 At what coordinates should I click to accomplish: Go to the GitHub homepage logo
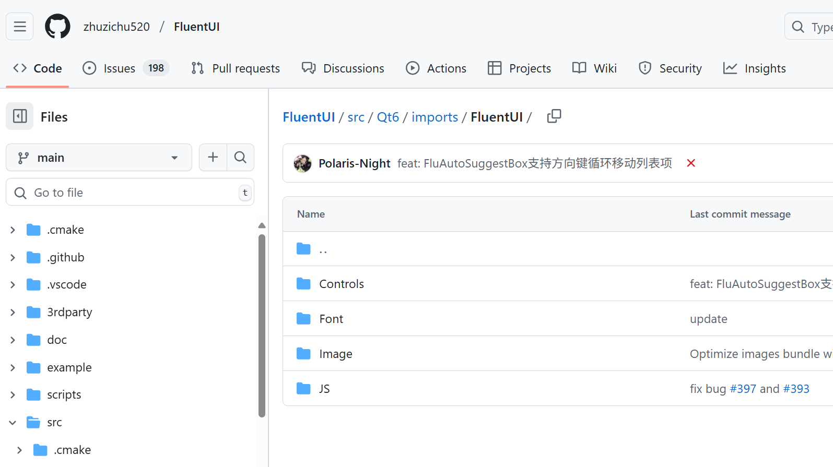(57, 27)
